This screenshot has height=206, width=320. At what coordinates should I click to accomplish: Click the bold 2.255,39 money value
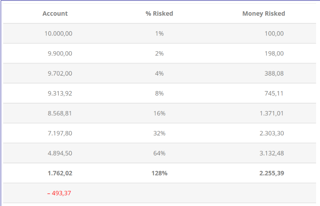[272, 173]
